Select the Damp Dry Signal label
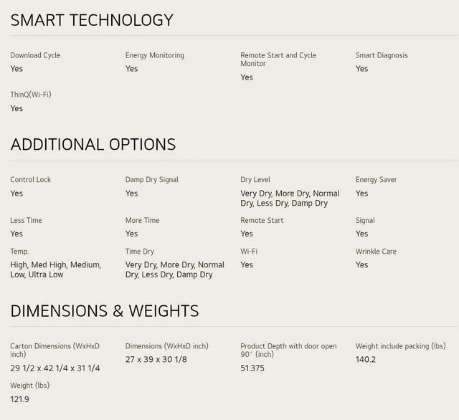The width and height of the screenshot is (459, 420). 151,180
